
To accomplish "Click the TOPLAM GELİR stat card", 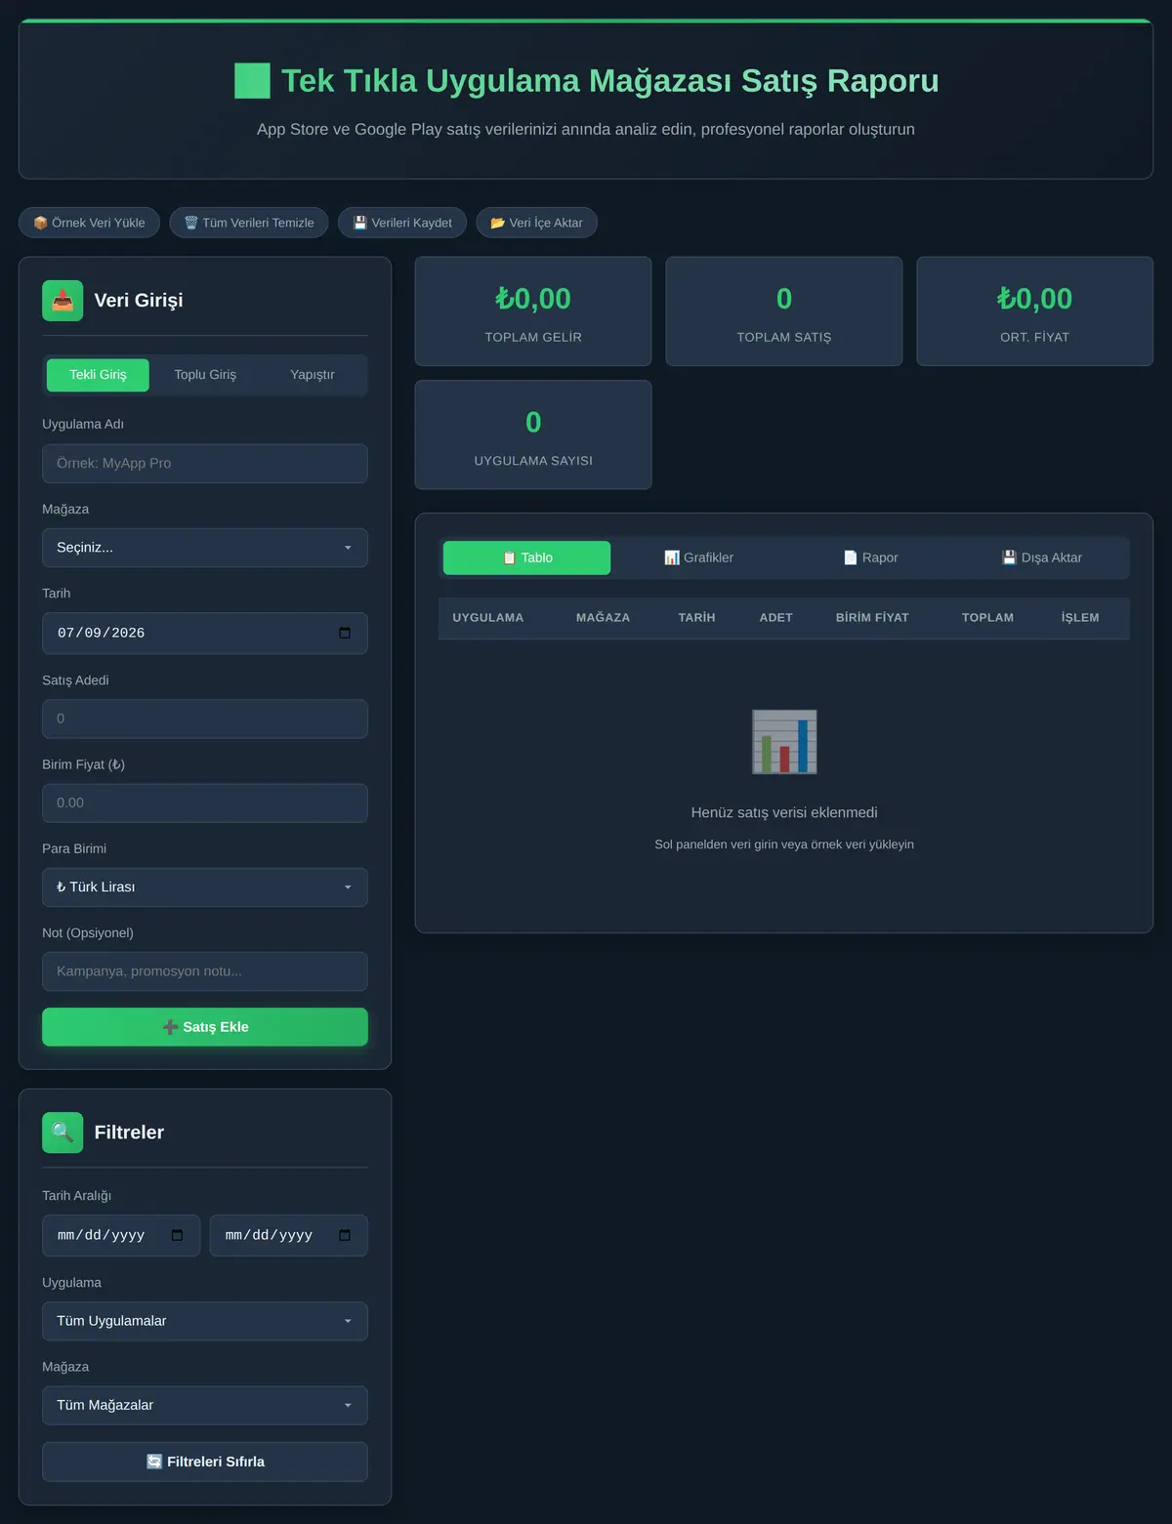I will 533,311.
